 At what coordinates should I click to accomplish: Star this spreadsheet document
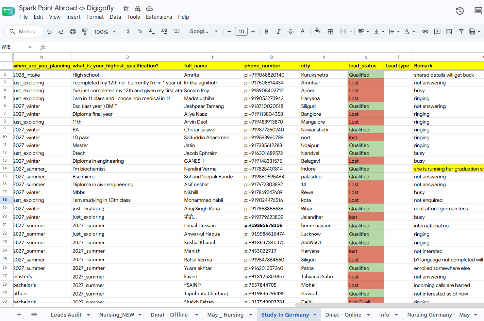point(126,8)
